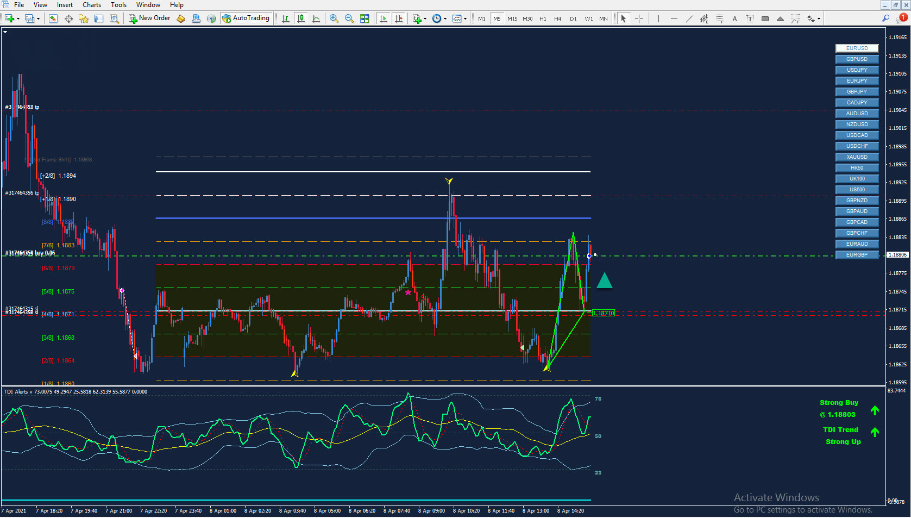Toggle the AutoTrading button

[x=246, y=18]
